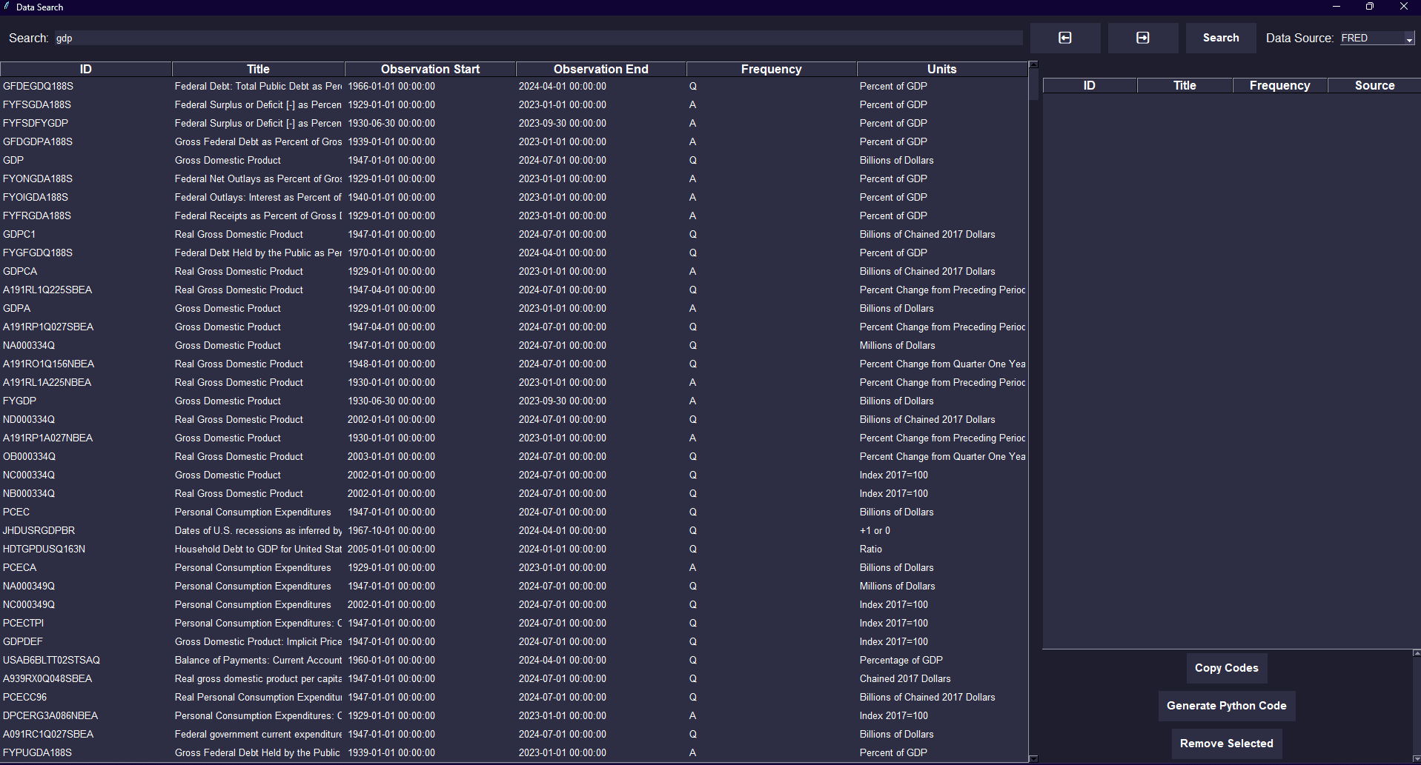The image size is (1421, 765).
Task: Click the Remove Selected button
Action: [x=1227, y=744]
